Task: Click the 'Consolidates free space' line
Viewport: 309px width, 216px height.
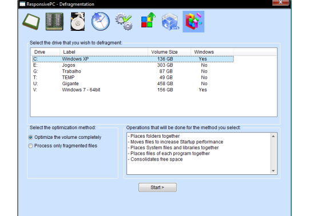Action: (155, 159)
